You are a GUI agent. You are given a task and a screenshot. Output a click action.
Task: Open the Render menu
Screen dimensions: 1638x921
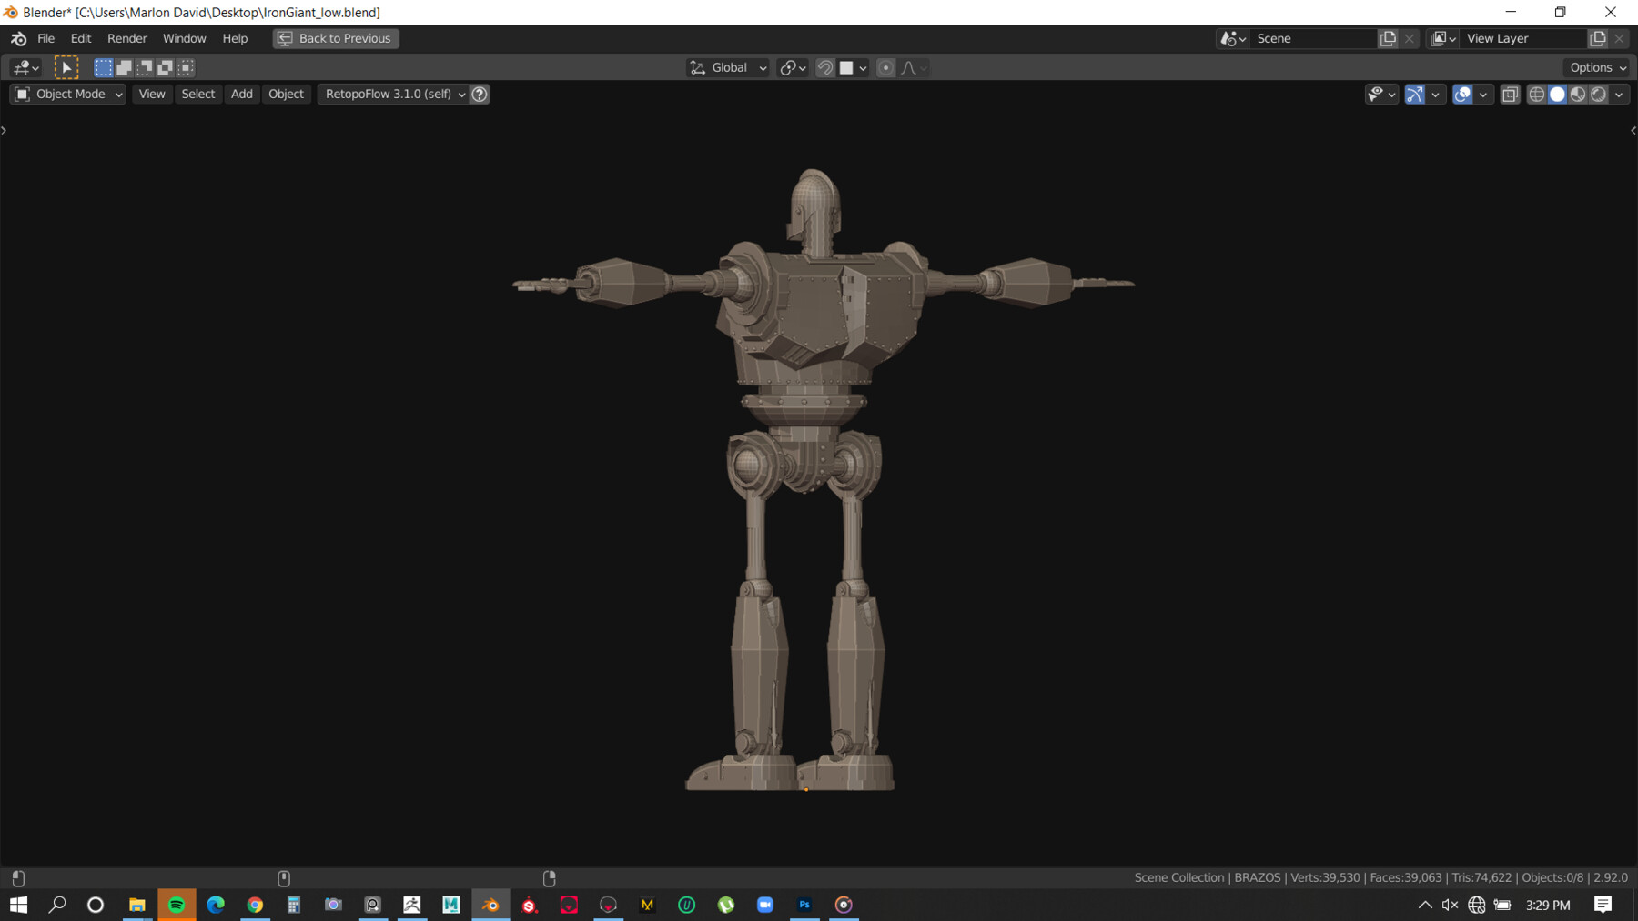[126, 38]
